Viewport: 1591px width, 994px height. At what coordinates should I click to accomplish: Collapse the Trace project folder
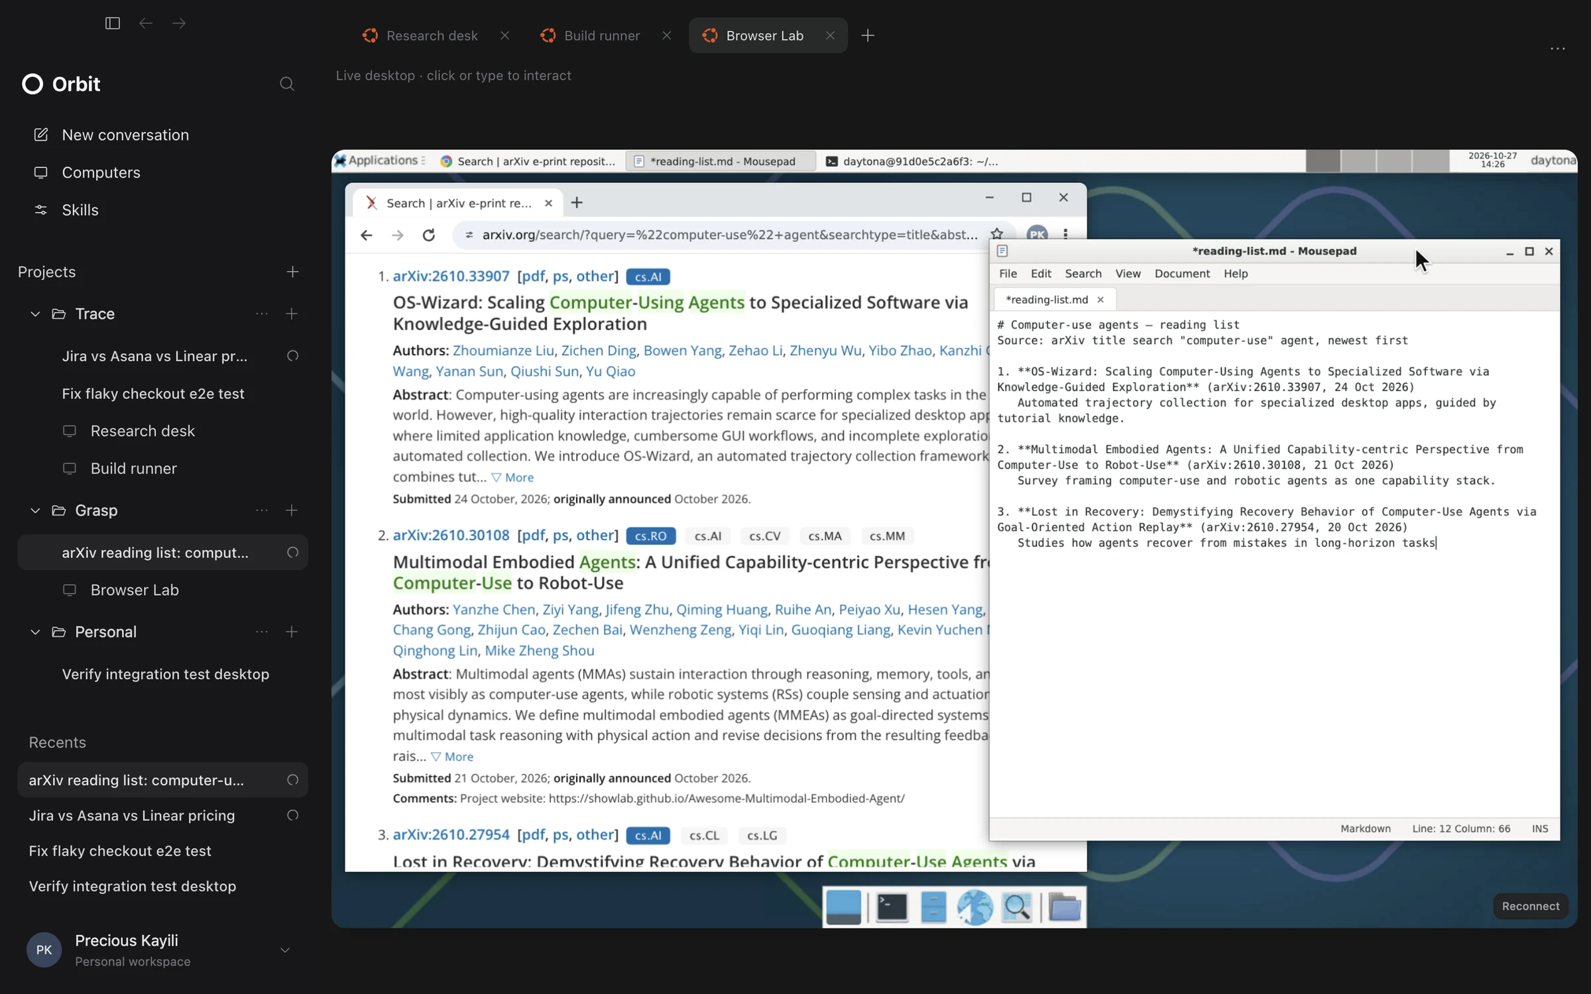pyautogui.click(x=35, y=314)
